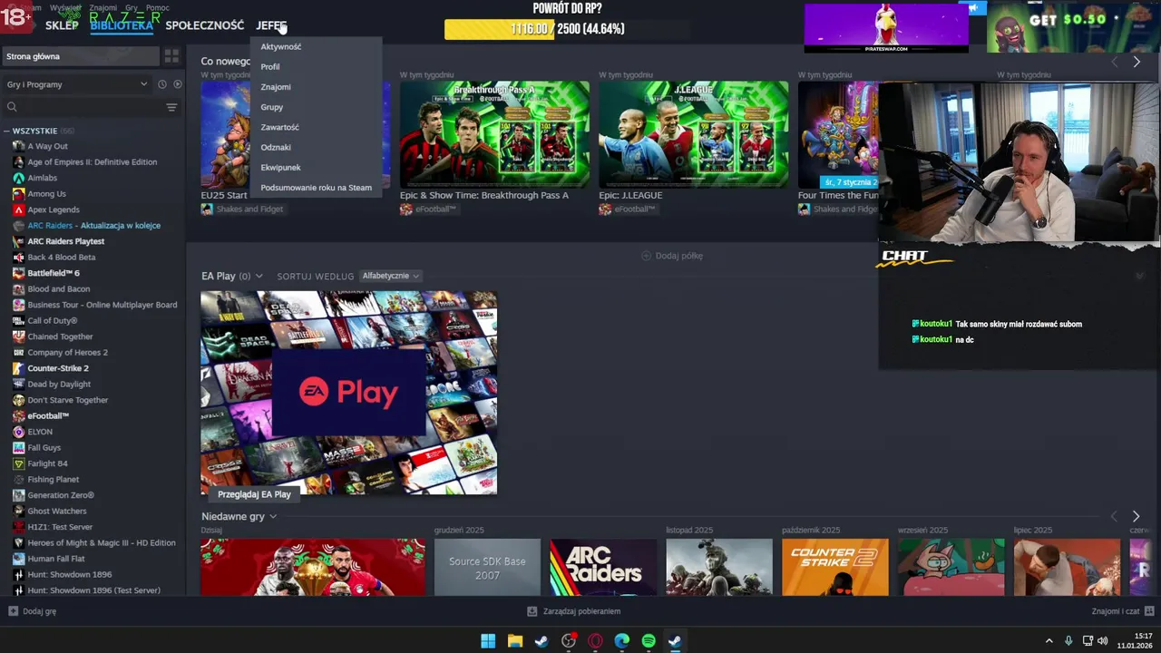Open Opera browser from taskbar

596,641
